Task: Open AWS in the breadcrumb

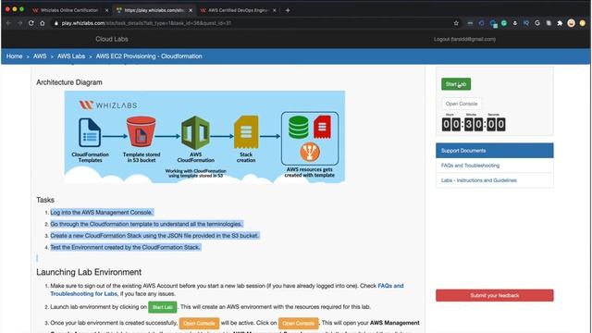Action: (40, 56)
